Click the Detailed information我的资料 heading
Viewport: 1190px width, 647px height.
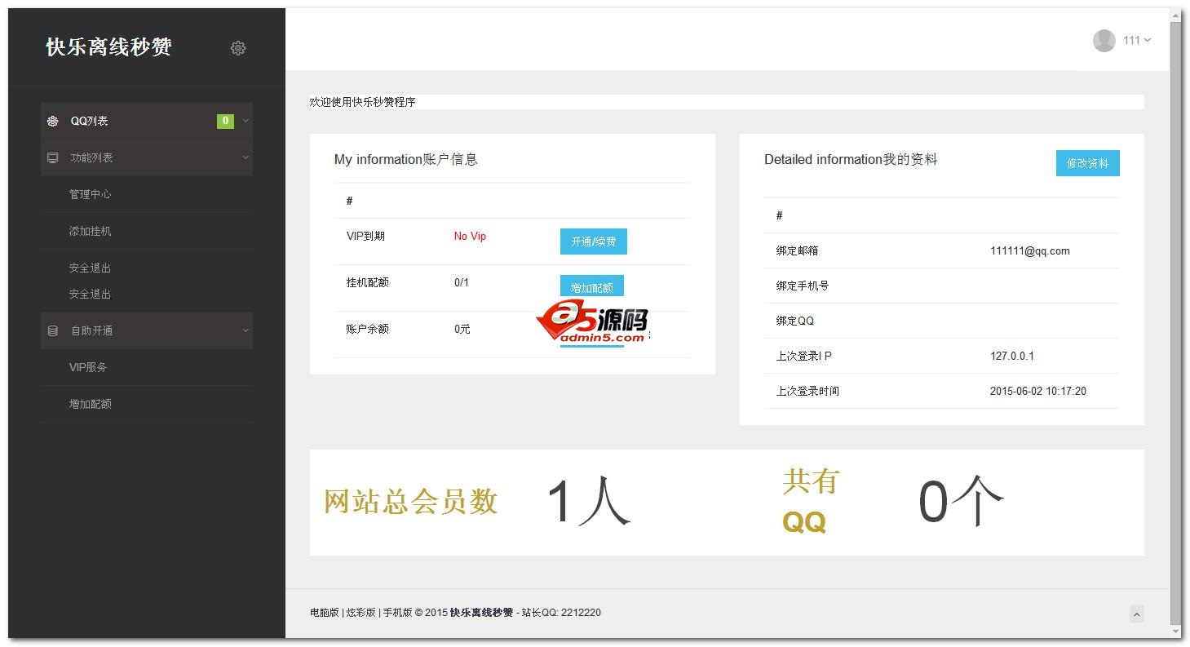point(851,159)
